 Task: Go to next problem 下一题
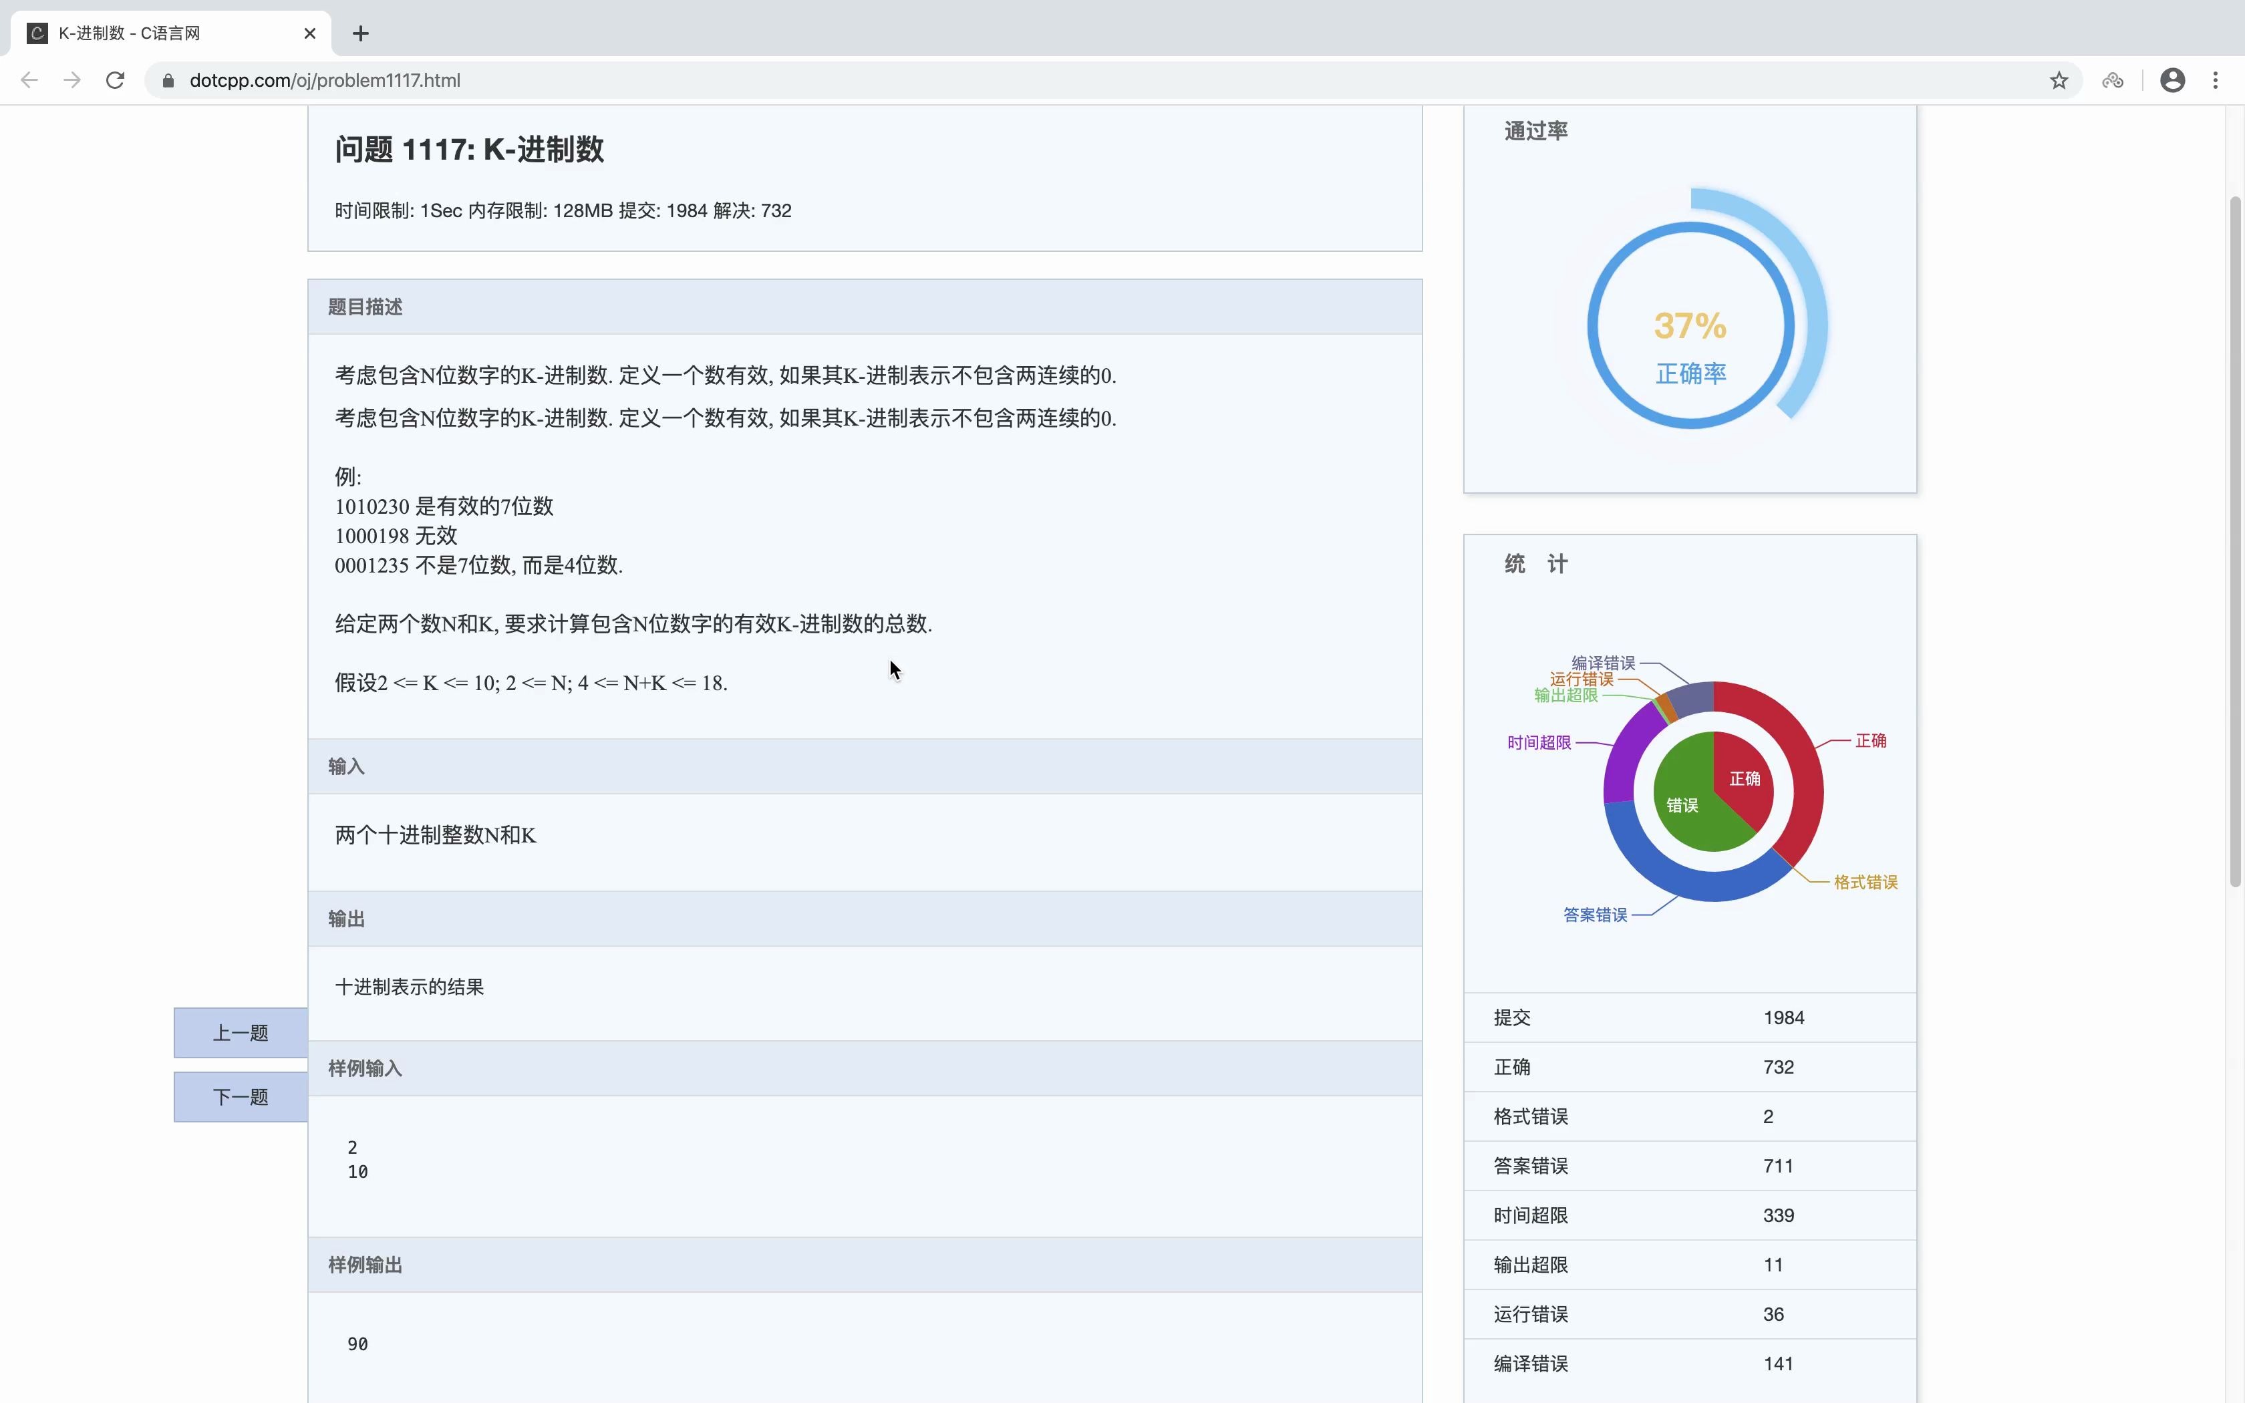point(241,1097)
